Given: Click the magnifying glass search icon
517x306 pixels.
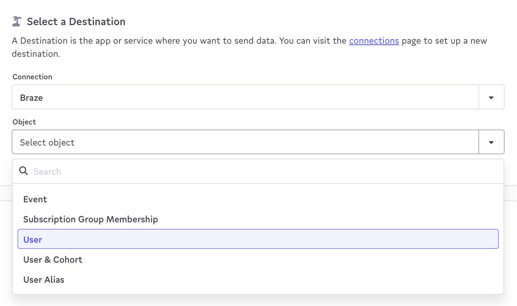Looking at the screenshot, I should tap(24, 171).
